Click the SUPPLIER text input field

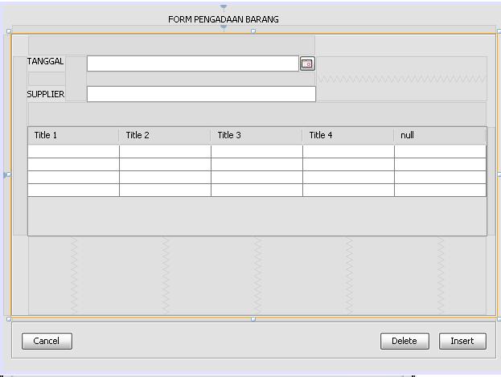click(x=201, y=94)
